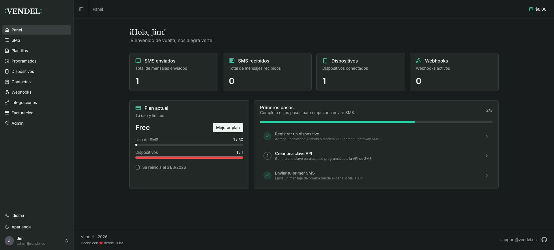Open the Idioma language selector
The width and height of the screenshot is (554, 250).
pyautogui.click(x=37, y=215)
